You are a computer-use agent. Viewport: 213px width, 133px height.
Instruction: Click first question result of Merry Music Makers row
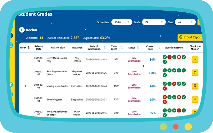165,57
